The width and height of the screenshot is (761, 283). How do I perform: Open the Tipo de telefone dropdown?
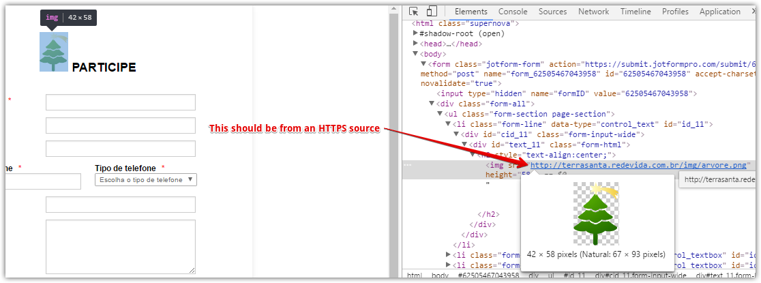pyautogui.click(x=146, y=180)
